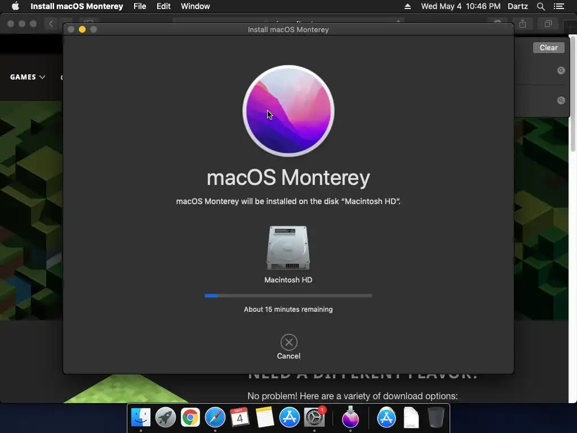Click the eject icon in menu bar
Screen dimensions: 577x433
407,6
